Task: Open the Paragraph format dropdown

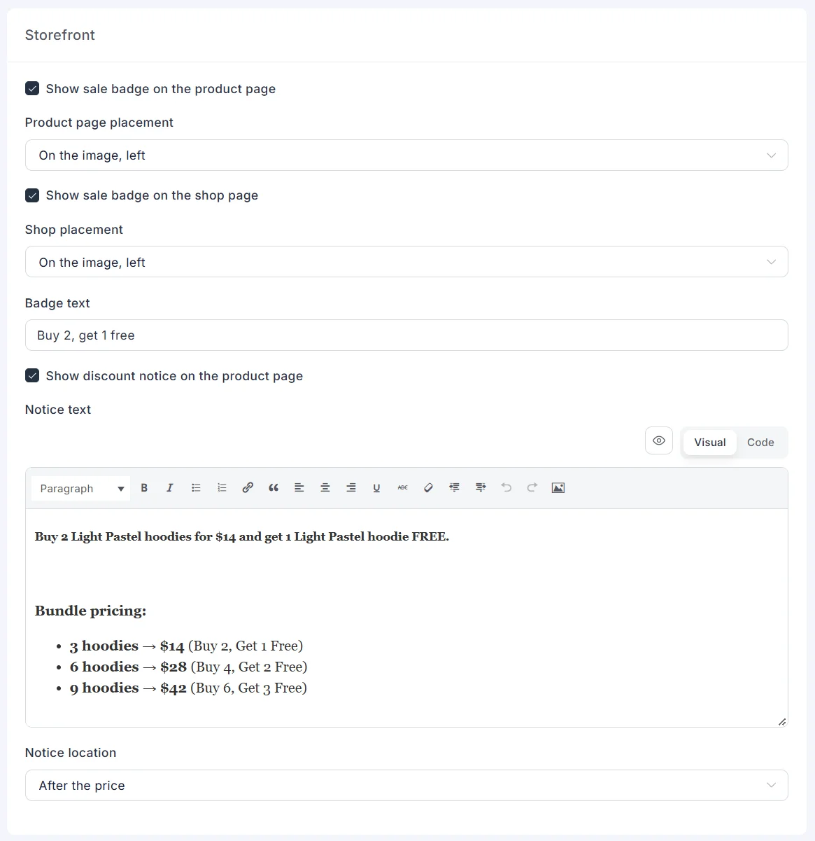Action: click(81, 488)
